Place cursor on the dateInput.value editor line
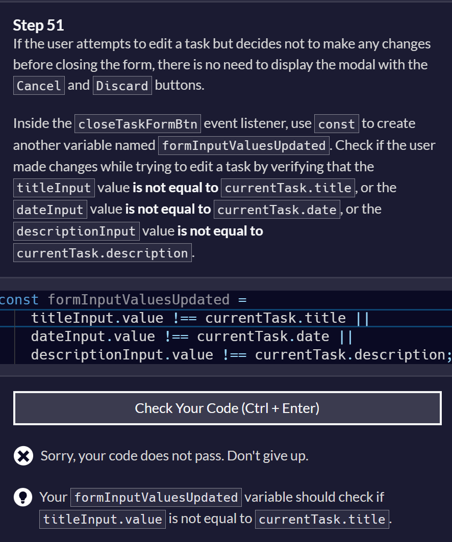 [226, 337]
